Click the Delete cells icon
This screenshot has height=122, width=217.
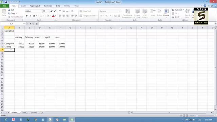(159, 11)
